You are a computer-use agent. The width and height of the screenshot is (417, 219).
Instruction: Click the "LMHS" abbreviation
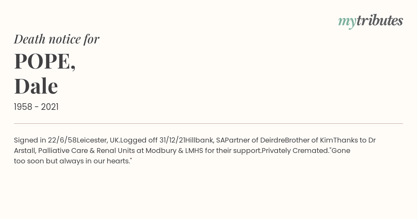tap(190, 151)
